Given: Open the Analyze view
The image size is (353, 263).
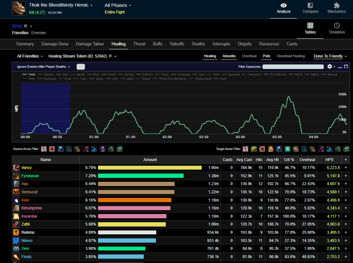Looking at the screenshot, I should 283,8.
